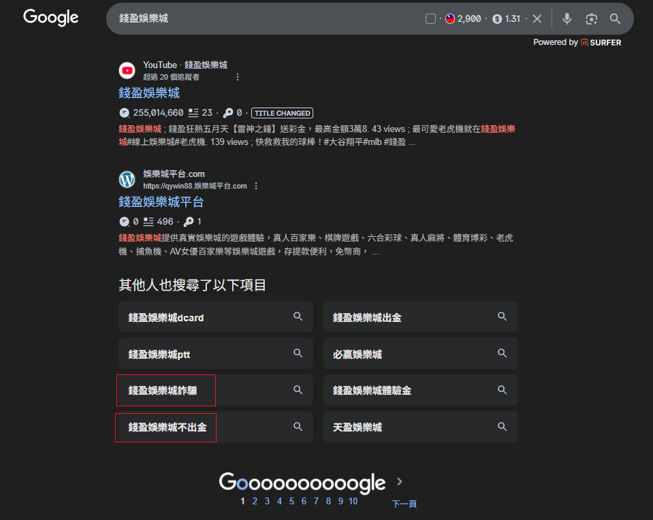The height and width of the screenshot is (520, 653).
Task: Click the 娛樂城平台.com site name
Action: 174,174
